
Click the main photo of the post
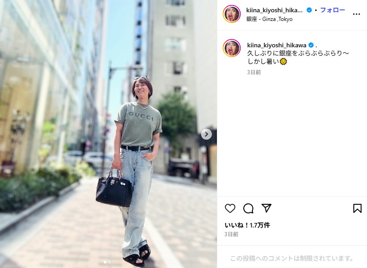(108, 134)
